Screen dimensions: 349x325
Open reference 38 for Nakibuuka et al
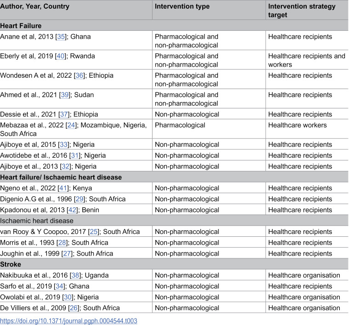(x=75, y=275)
